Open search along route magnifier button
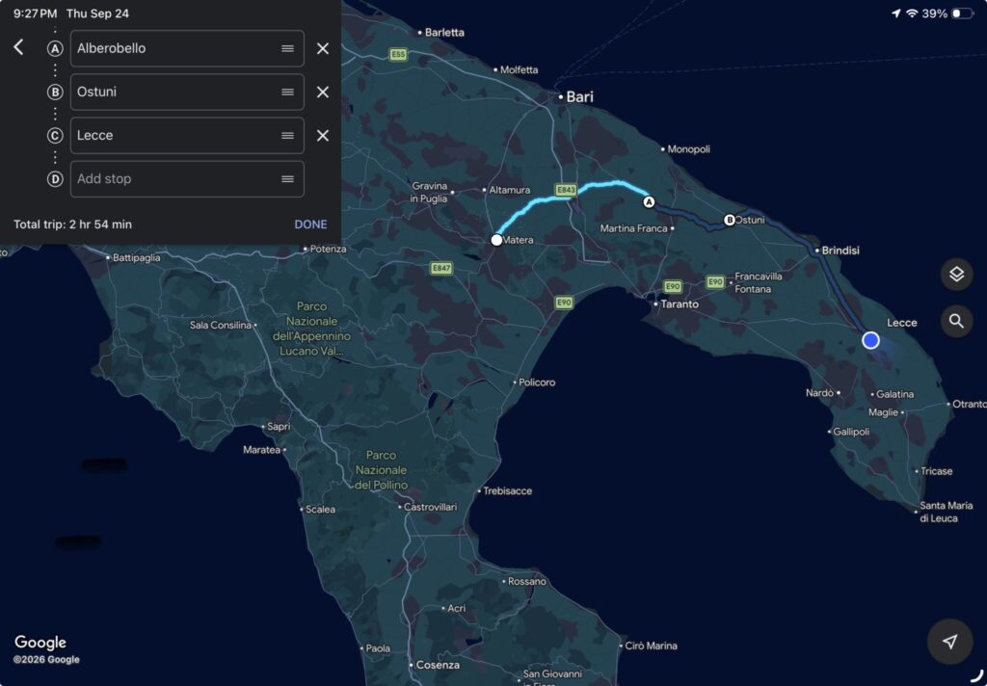Viewport: 987px width, 686px height. 956,322
